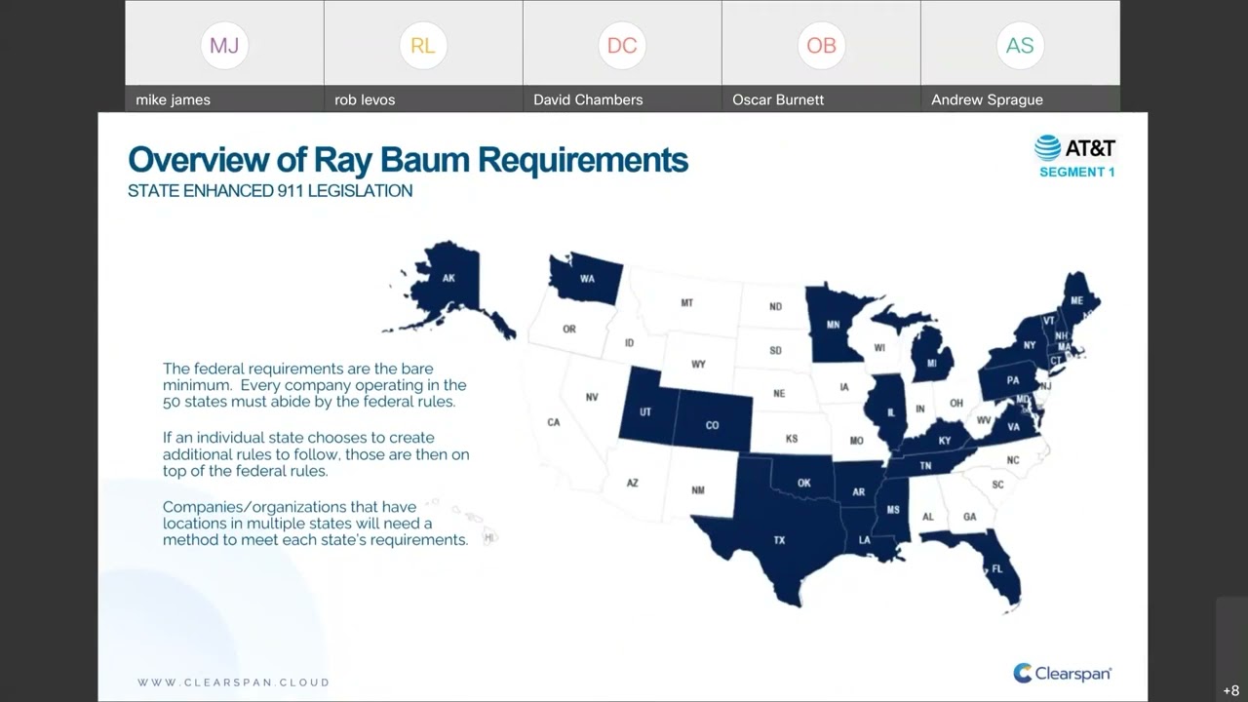Click the Nebraska (NE) state on map
The image size is (1248, 702).
[779, 394]
